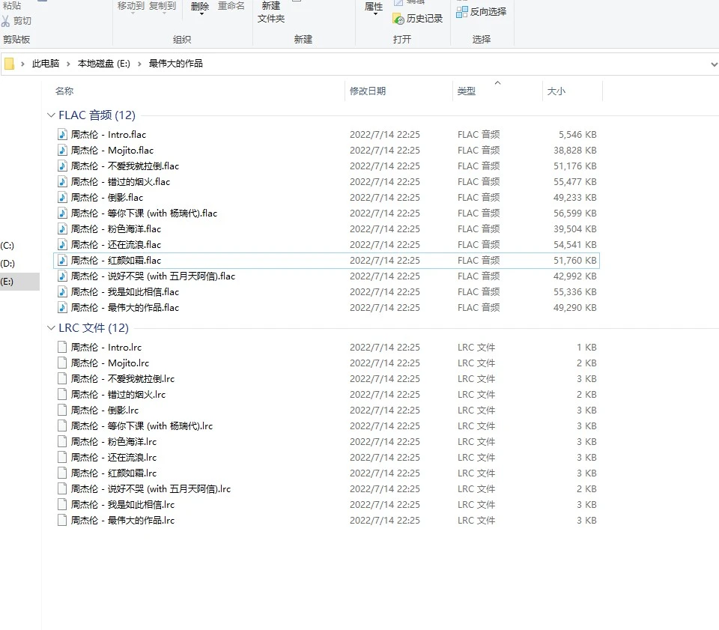Sort by the 修改日期 column header

tap(368, 91)
